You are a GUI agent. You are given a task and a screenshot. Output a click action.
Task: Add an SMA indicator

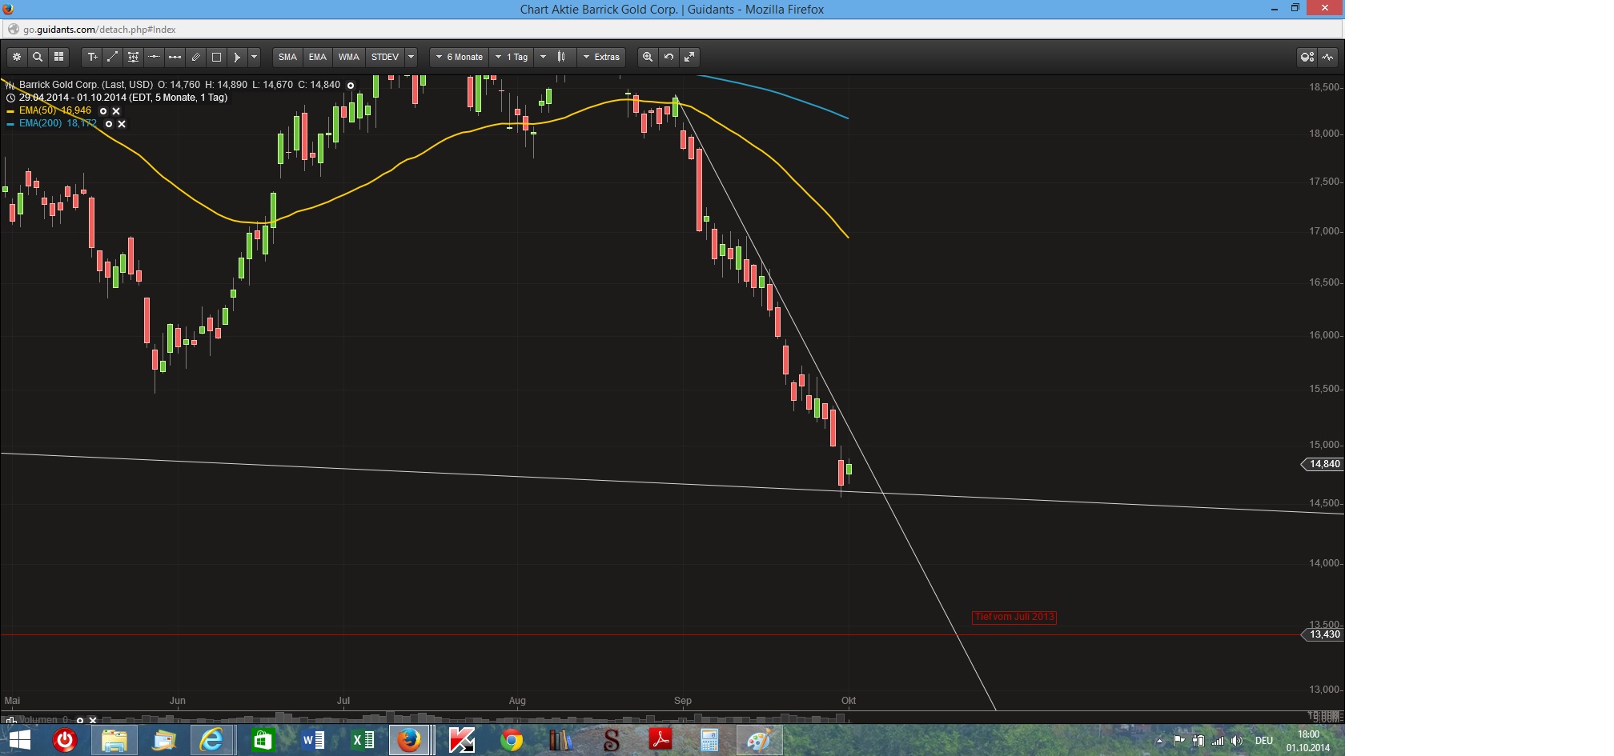[x=288, y=57]
